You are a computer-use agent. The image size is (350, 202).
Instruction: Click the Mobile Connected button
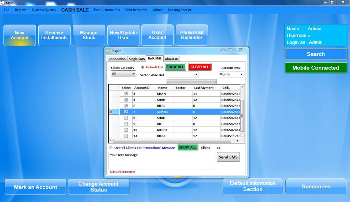pyautogui.click(x=316, y=68)
